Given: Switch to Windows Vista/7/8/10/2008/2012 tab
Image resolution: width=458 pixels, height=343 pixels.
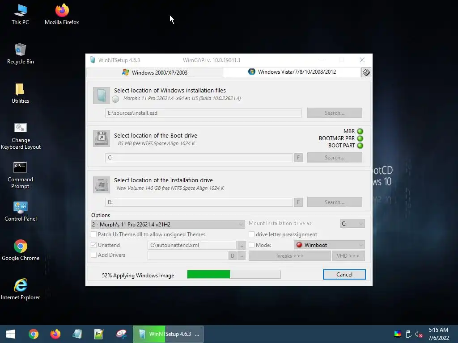Looking at the screenshot, I should pos(292,72).
